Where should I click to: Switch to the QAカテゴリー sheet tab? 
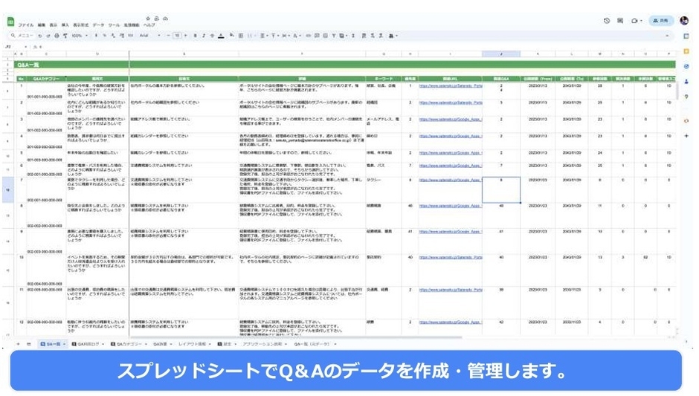click(x=129, y=344)
